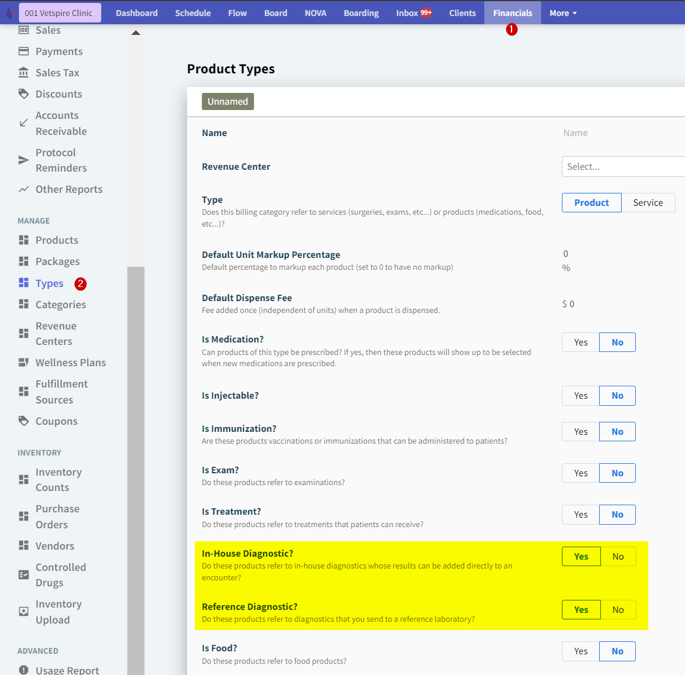Click the sidebar scrollbar up arrow

click(136, 33)
